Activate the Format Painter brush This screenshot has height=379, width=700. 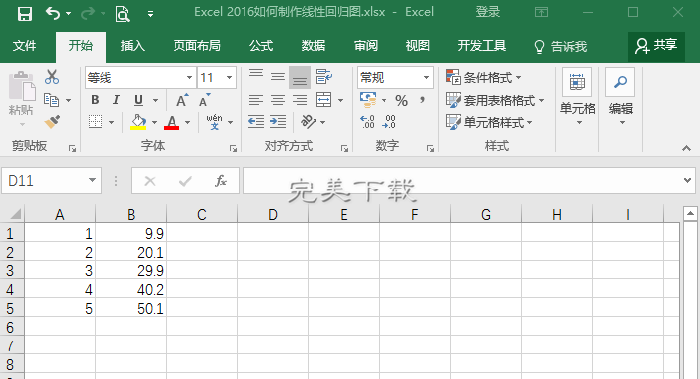[x=52, y=122]
